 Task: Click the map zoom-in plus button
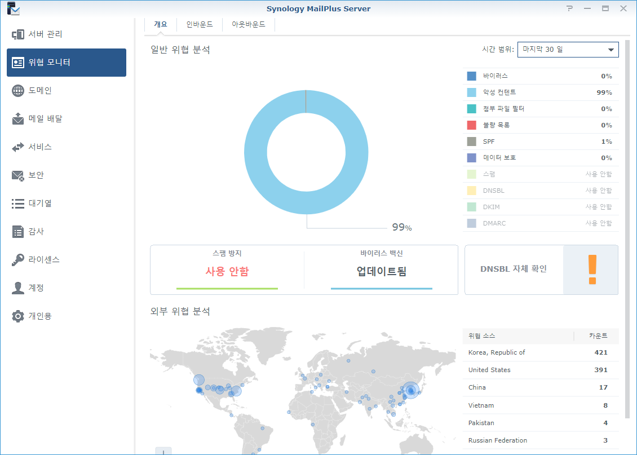(x=163, y=451)
